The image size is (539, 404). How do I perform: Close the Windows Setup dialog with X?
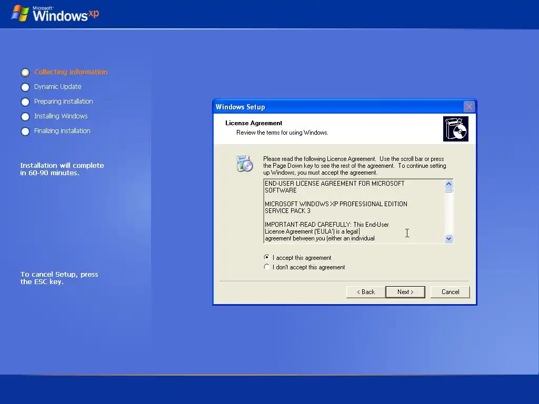pos(469,106)
